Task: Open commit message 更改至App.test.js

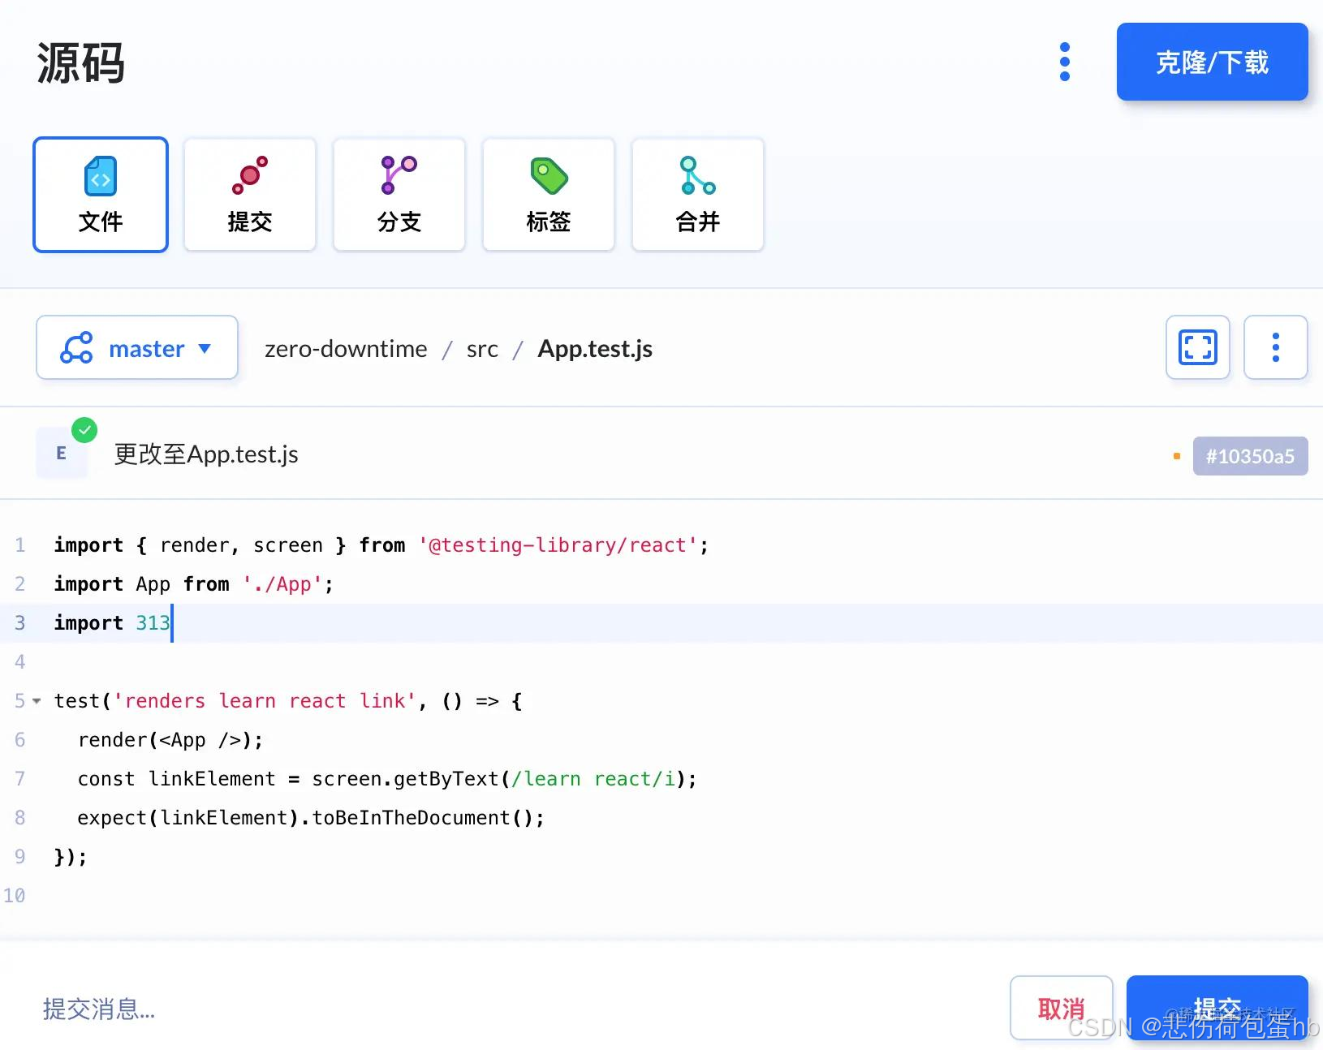Action: tap(206, 454)
